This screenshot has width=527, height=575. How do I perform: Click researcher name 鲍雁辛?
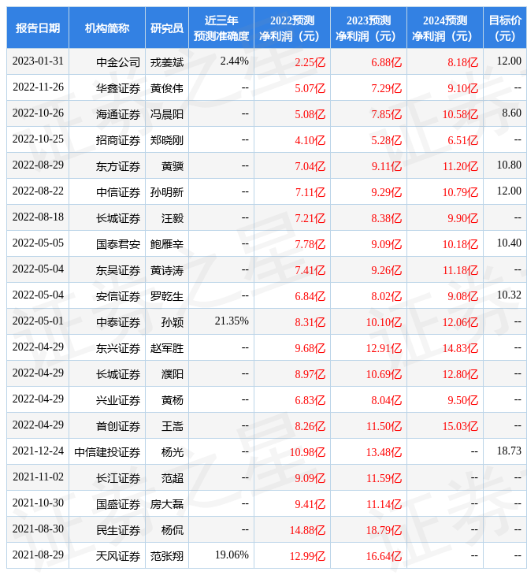(x=167, y=244)
